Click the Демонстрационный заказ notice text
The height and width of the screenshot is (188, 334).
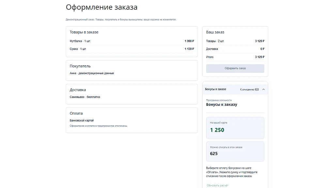pyautogui.click(x=121, y=20)
